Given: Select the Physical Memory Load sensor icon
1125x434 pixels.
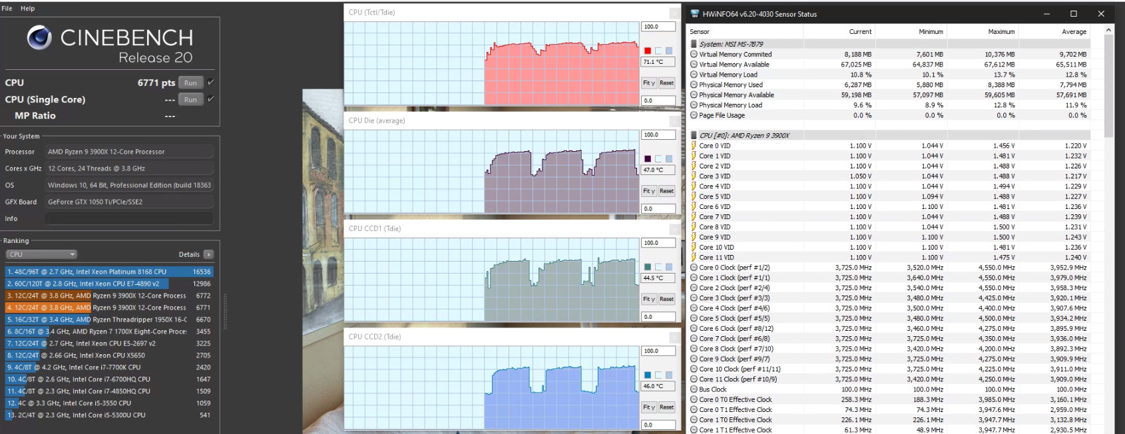Looking at the screenshot, I should pyautogui.click(x=694, y=105).
